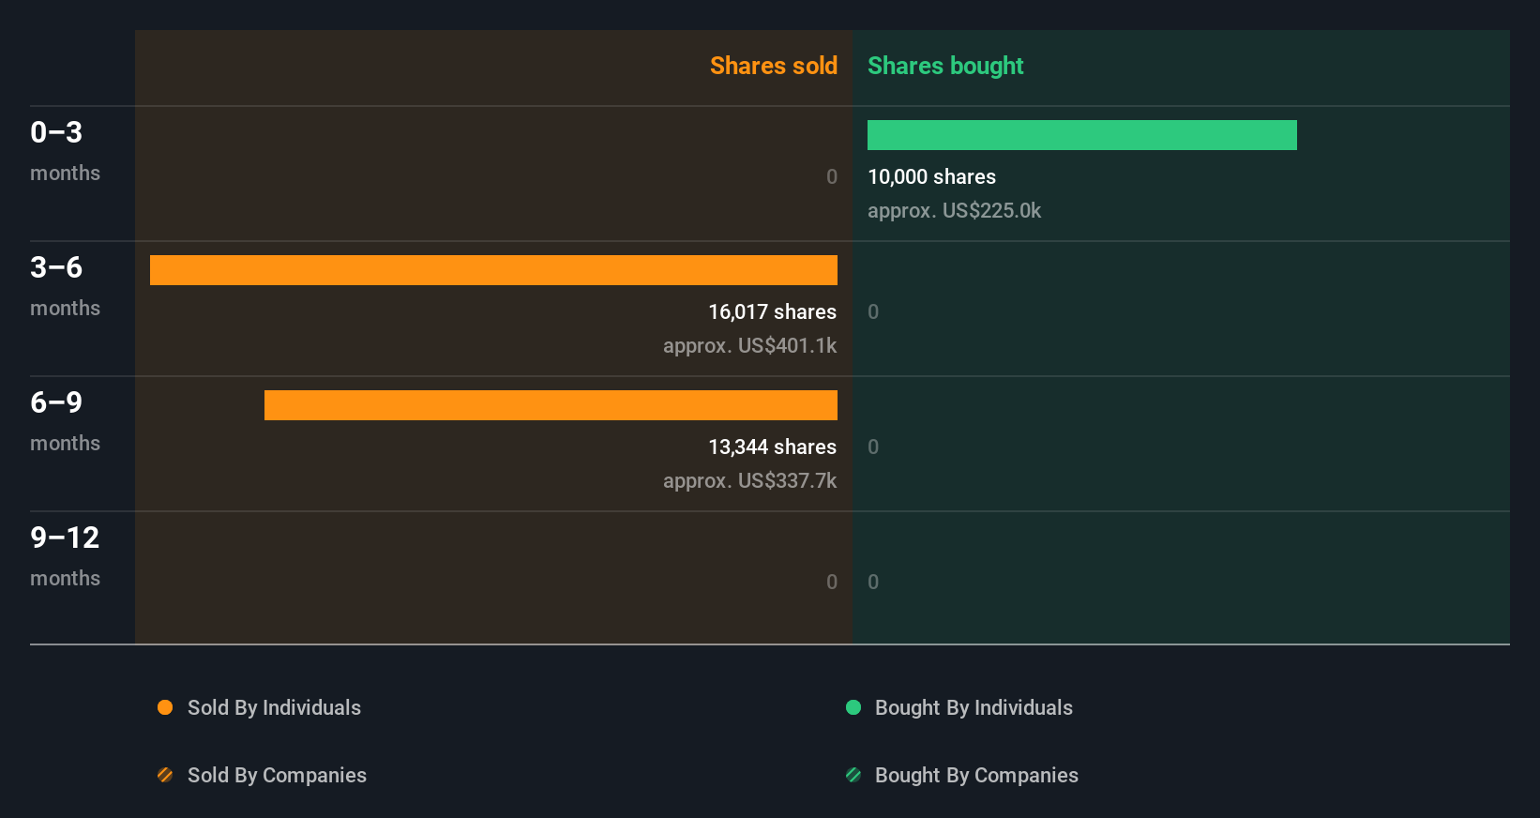Screen dimensions: 1540x818
Task: Click the orange Sold By Individuals legend dot
Action: point(165,707)
